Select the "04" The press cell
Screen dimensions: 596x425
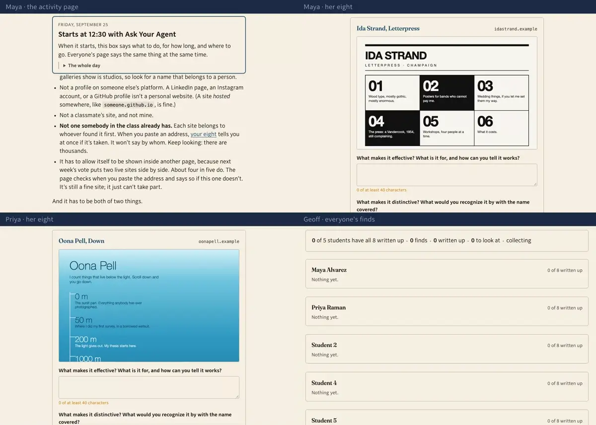click(x=392, y=128)
